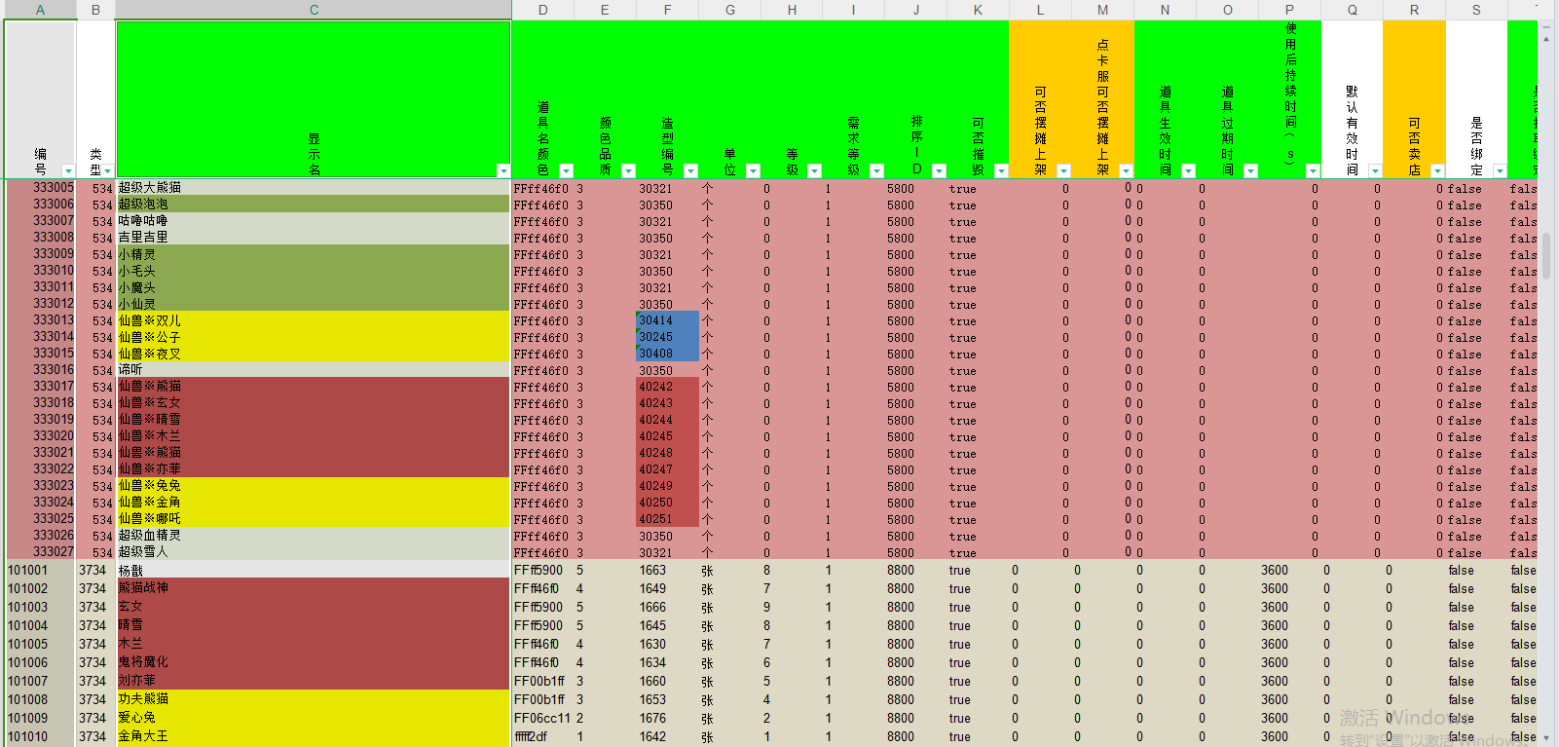Click the cell with name 金角大王
This screenshot has width=1559, height=747.
click(312, 736)
